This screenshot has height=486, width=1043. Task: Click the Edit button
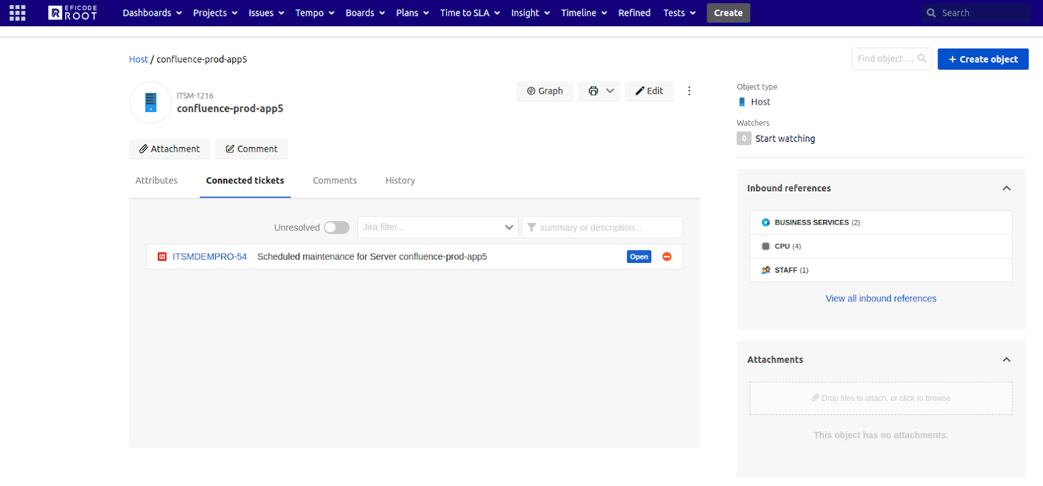coord(649,91)
